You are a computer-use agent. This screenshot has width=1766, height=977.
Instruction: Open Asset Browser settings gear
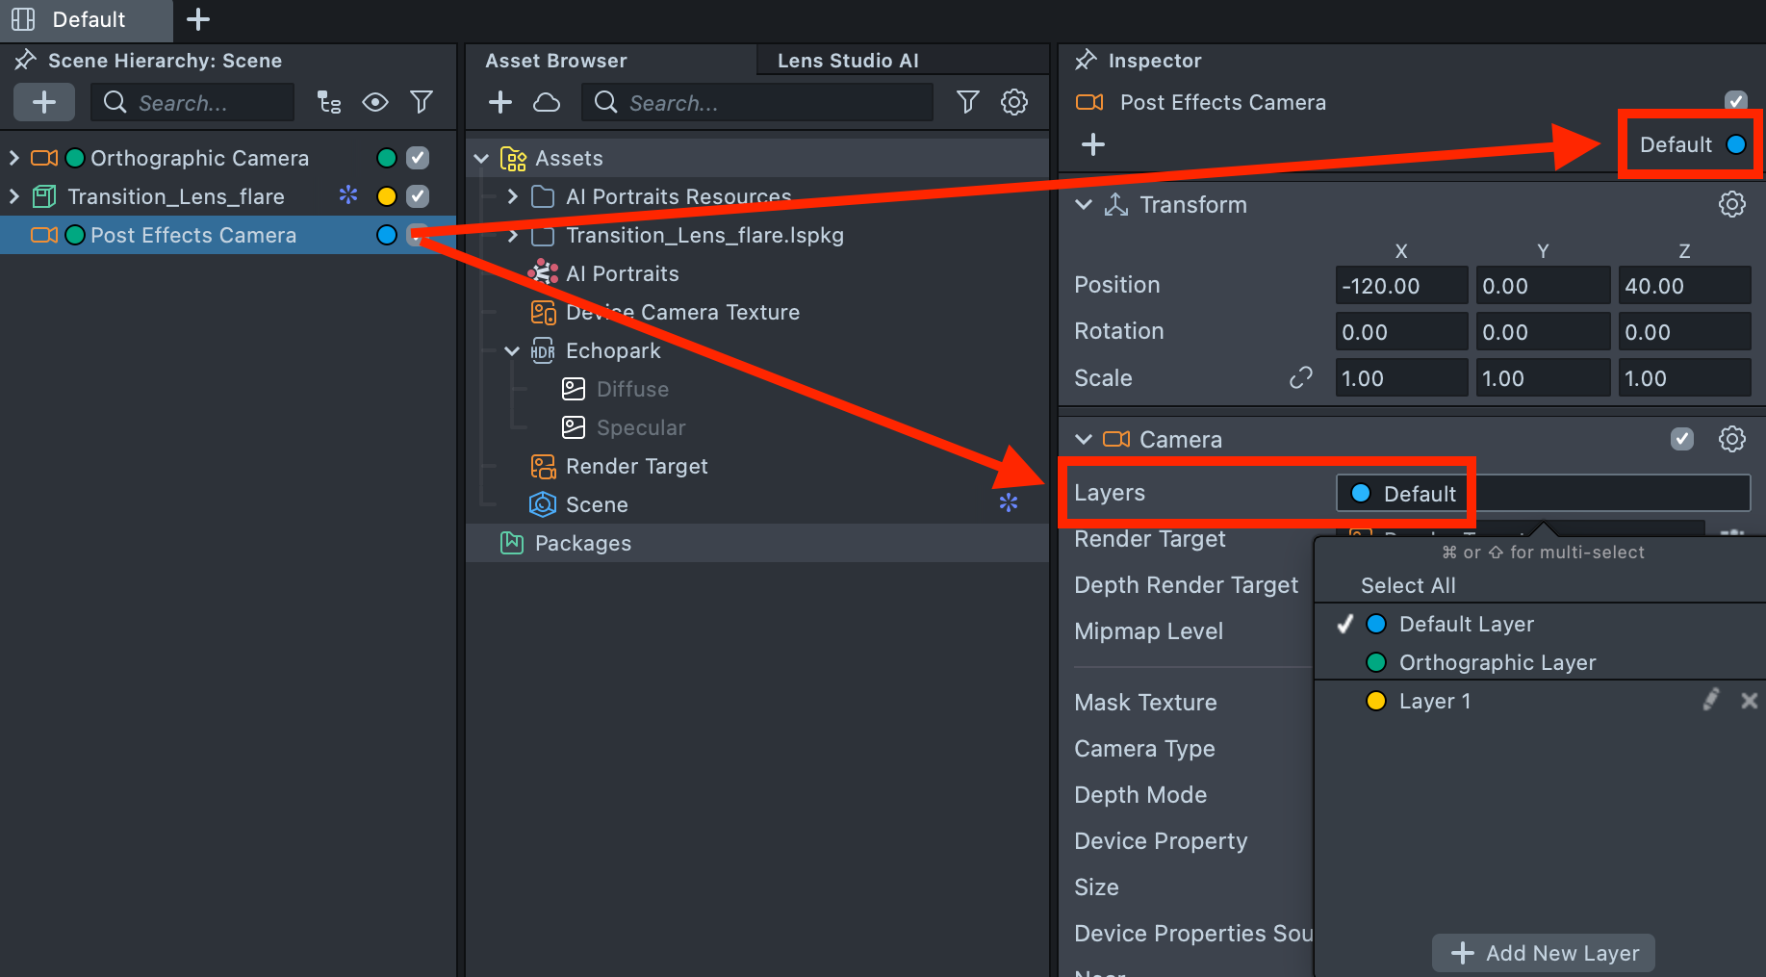pos(1014,102)
